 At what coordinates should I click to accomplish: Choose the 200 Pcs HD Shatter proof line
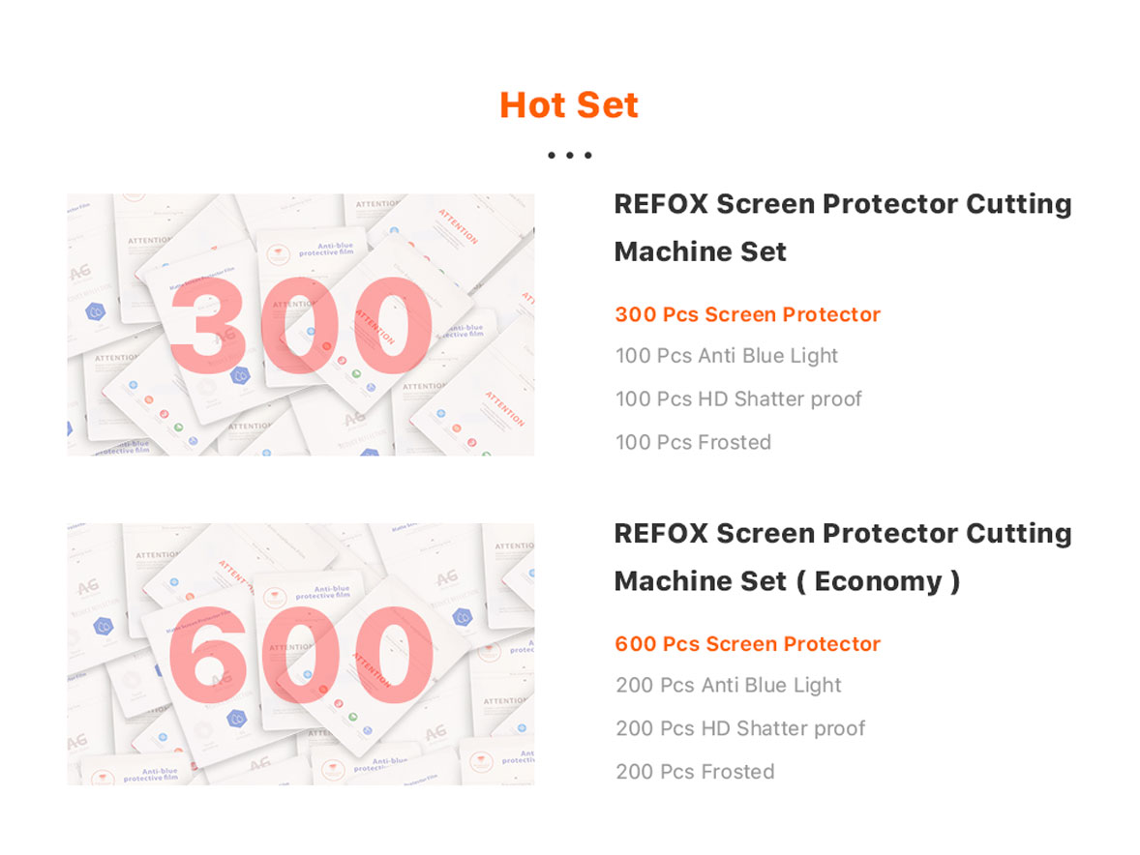739,728
